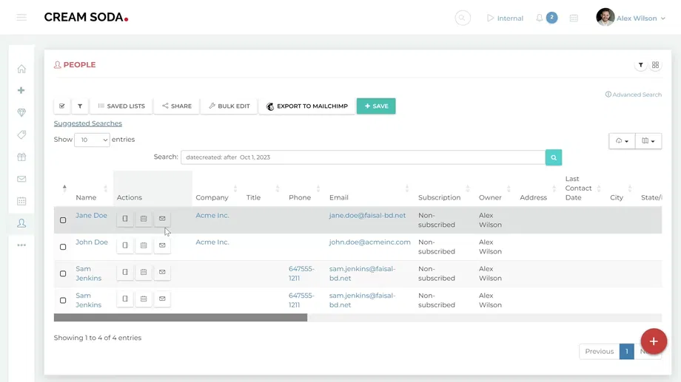Click the people search input field
681x382 pixels.
click(363, 157)
